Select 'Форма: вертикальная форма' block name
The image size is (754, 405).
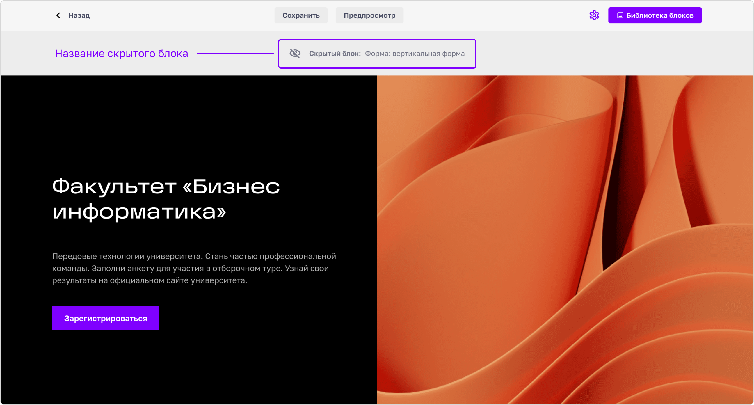click(415, 54)
